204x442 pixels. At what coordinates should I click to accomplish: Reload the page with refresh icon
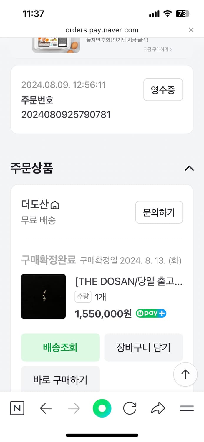coord(130,408)
